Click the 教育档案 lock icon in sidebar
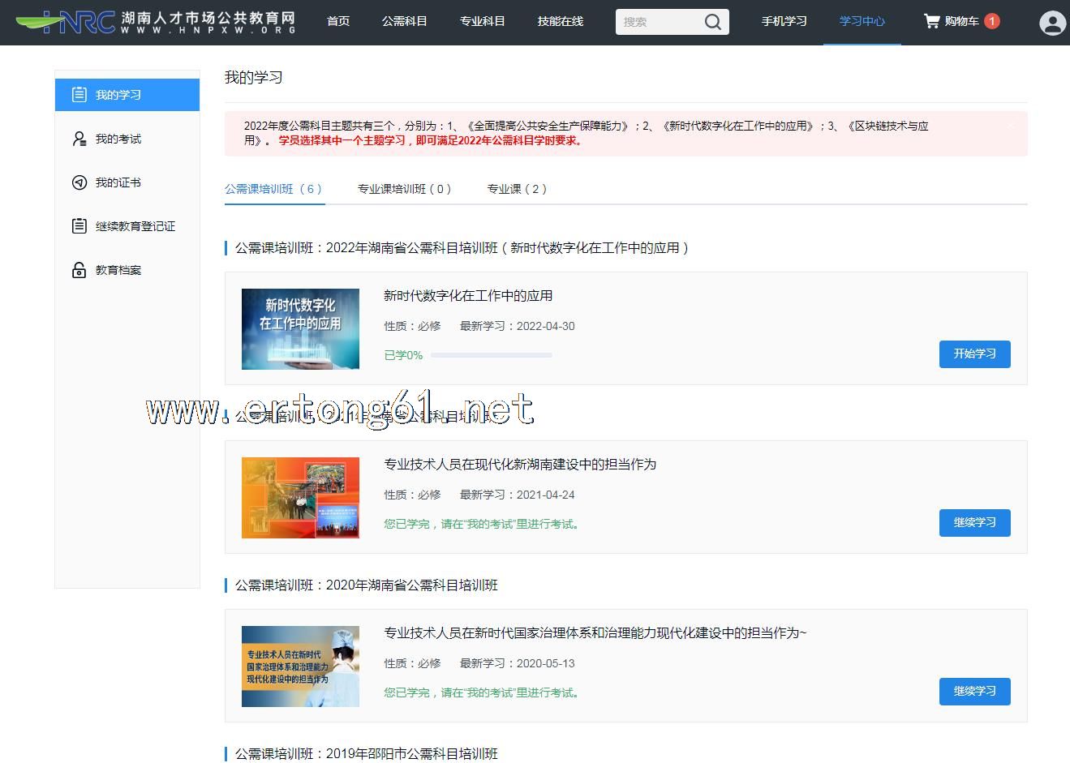 [79, 270]
